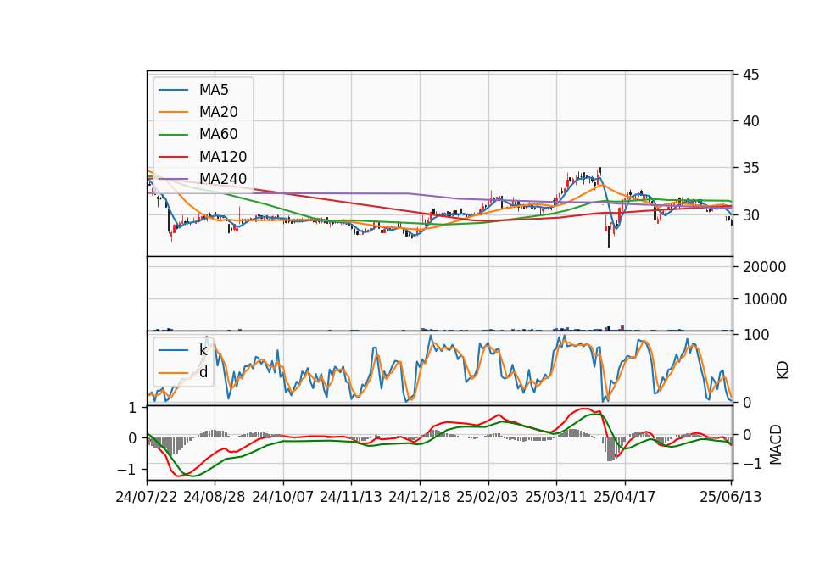Click the 25/04/17 date tick label
The width and height of the screenshot is (814, 585).
(625, 497)
